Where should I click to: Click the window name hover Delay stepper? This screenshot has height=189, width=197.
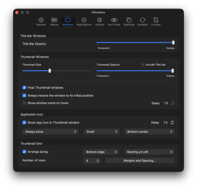[x=173, y=103]
